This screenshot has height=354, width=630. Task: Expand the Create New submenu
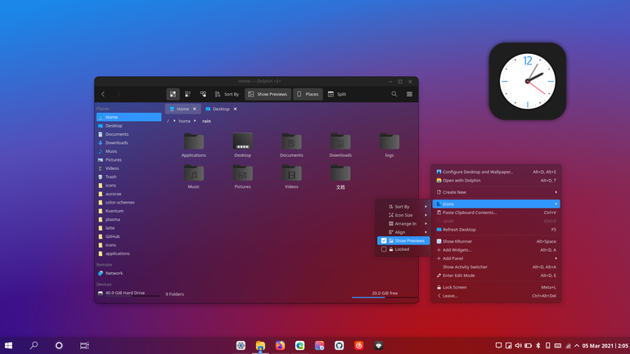(x=496, y=192)
